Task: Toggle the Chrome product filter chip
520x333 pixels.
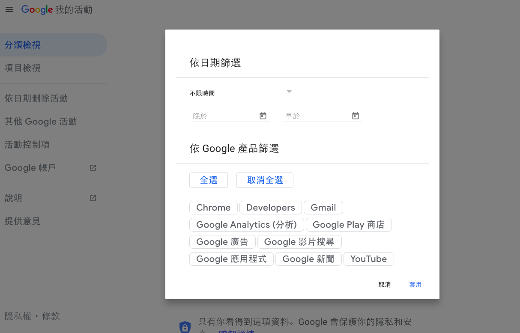Action: pyautogui.click(x=213, y=208)
